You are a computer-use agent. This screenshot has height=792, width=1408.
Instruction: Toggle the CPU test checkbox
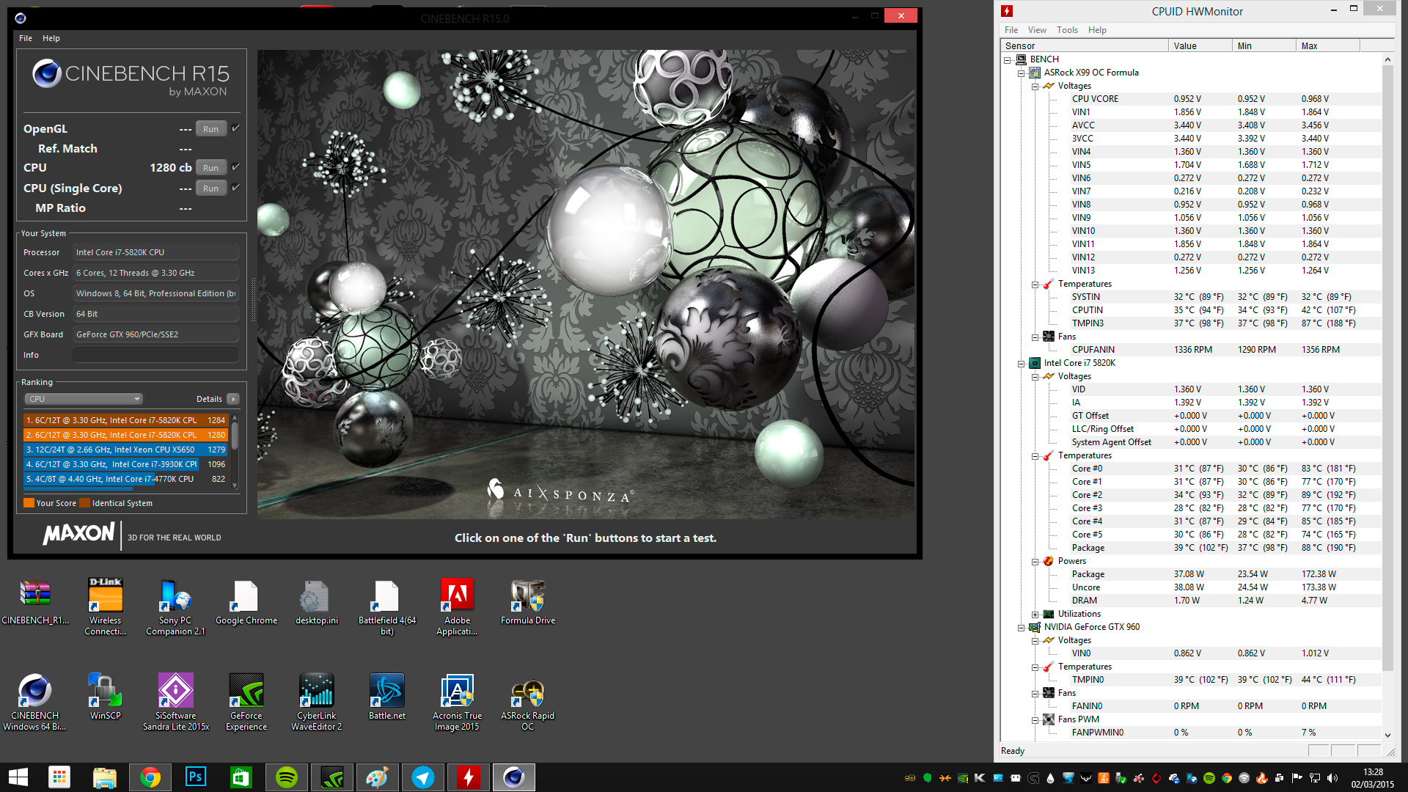pyautogui.click(x=236, y=167)
